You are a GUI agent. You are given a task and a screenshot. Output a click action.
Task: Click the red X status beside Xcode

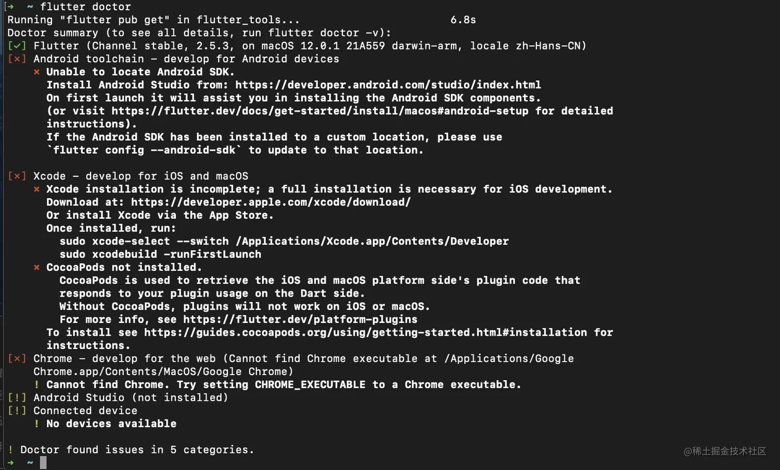point(17,176)
